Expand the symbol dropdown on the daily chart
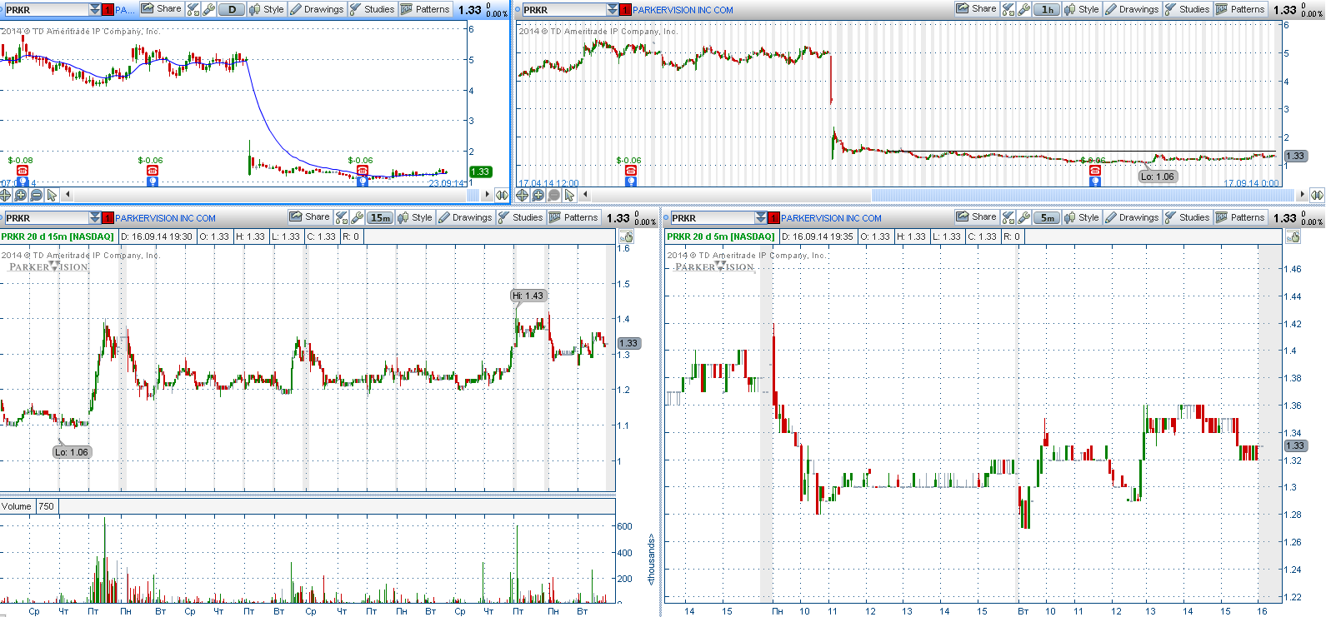 pyautogui.click(x=94, y=10)
